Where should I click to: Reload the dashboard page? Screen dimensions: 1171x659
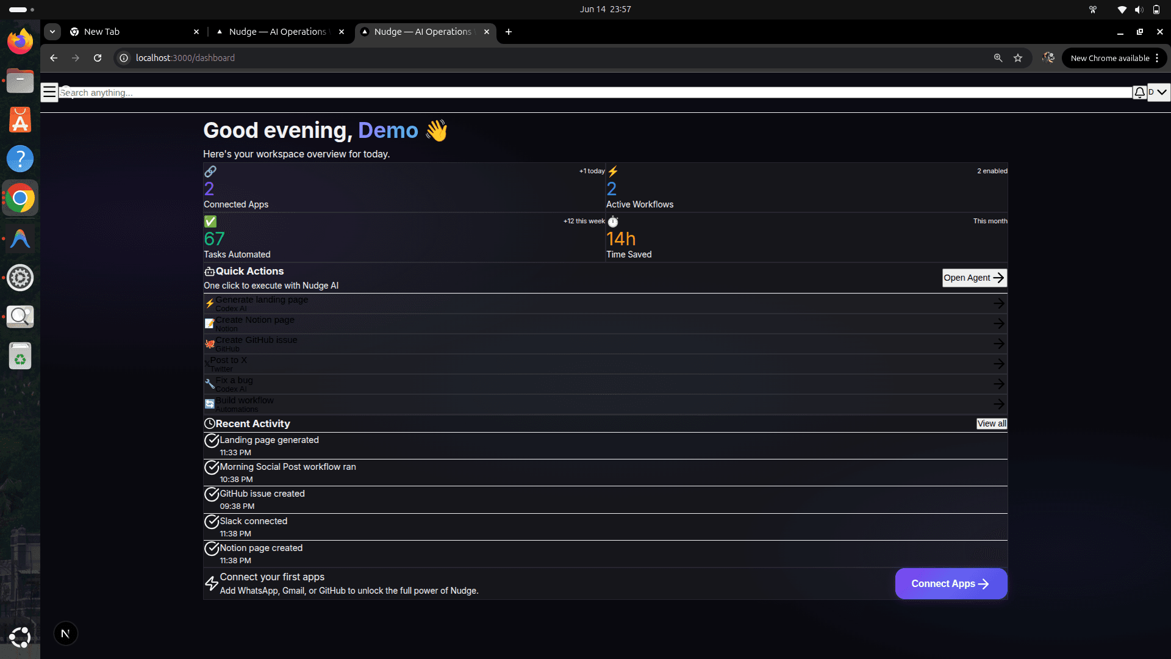click(98, 58)
